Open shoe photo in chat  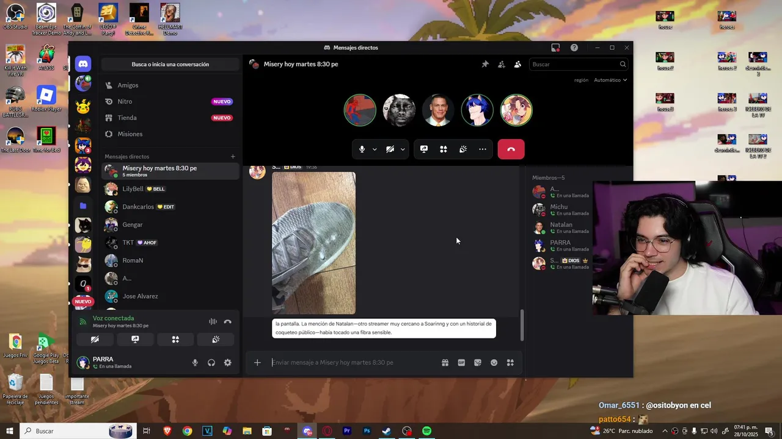313,243
